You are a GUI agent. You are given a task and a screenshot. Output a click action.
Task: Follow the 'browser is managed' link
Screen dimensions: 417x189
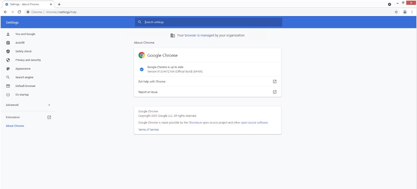(199, 35)
